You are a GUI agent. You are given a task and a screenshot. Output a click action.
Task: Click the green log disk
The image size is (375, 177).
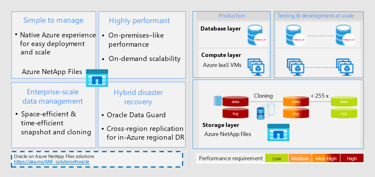(x=344, y=114)
